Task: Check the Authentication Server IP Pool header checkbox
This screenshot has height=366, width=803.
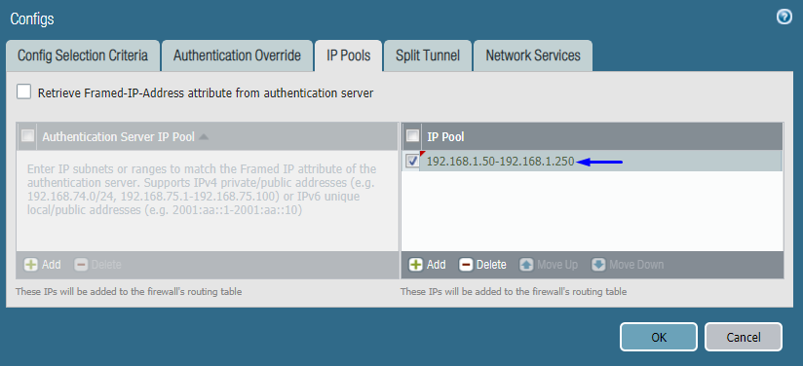Action: 27,136
